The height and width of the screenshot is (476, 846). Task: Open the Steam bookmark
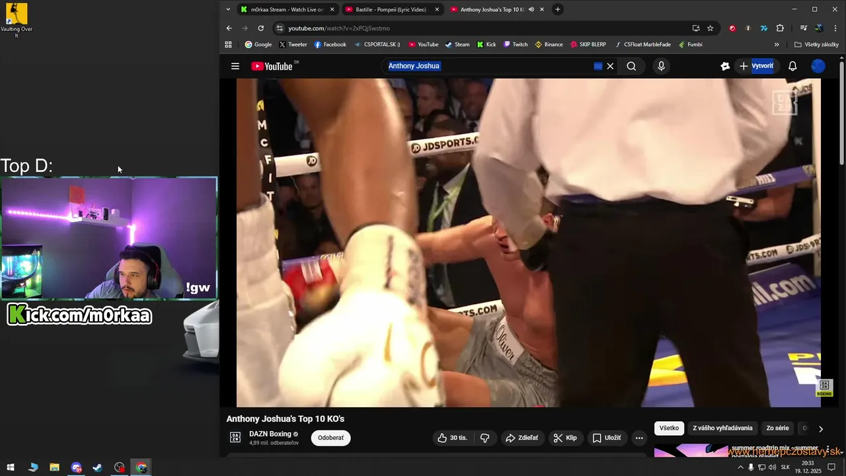click(x=457, y=44)
